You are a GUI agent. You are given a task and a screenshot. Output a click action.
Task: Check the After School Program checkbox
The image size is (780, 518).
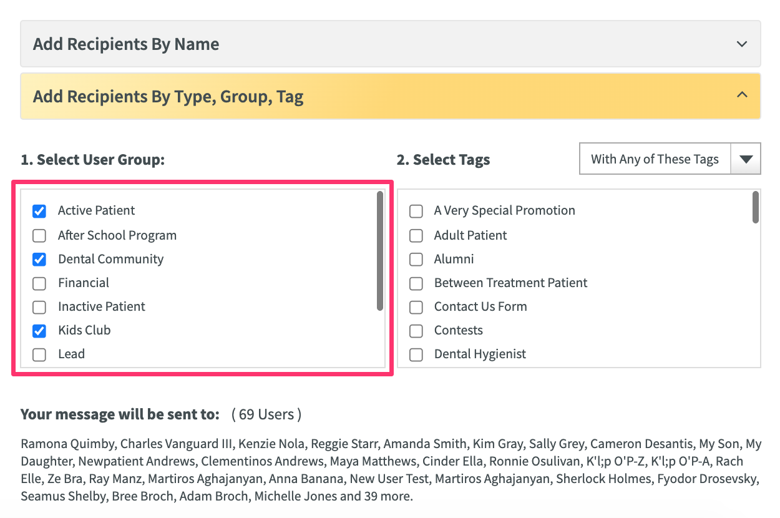coord(39,235)
